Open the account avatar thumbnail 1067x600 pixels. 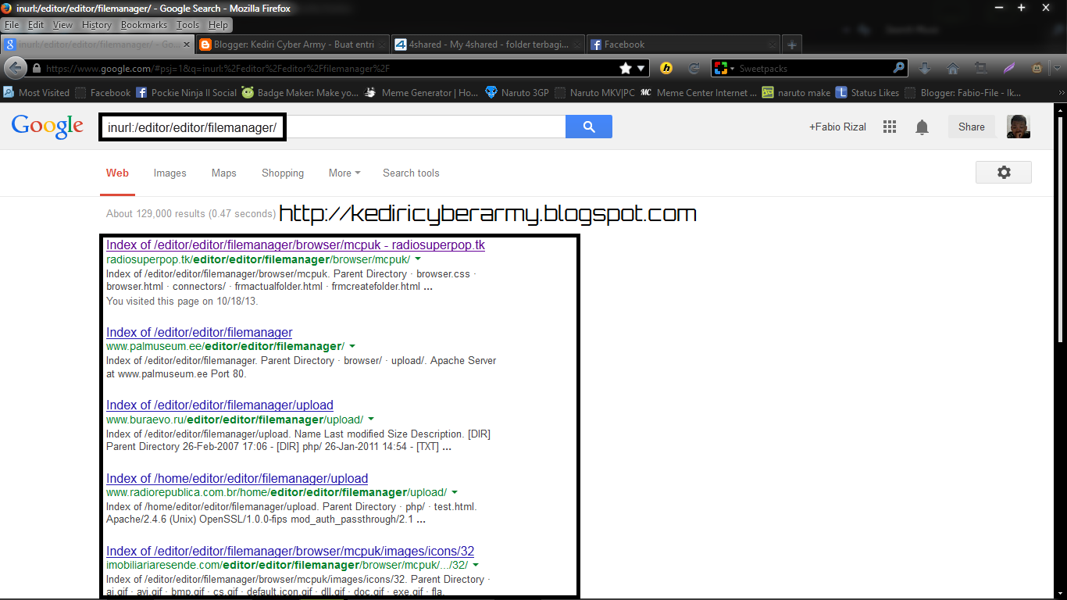pos(1018,127)
